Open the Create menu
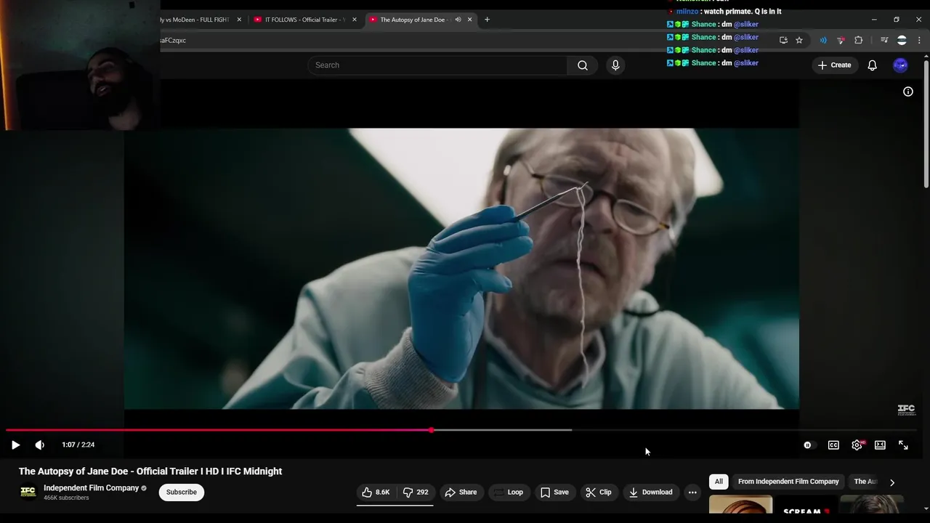This screenshot has width=930, height=523. [x=834, y=65]
